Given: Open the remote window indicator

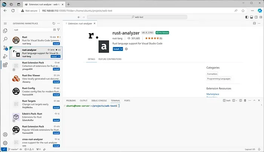Looking at the screenshot, I should tap(4, 149).
